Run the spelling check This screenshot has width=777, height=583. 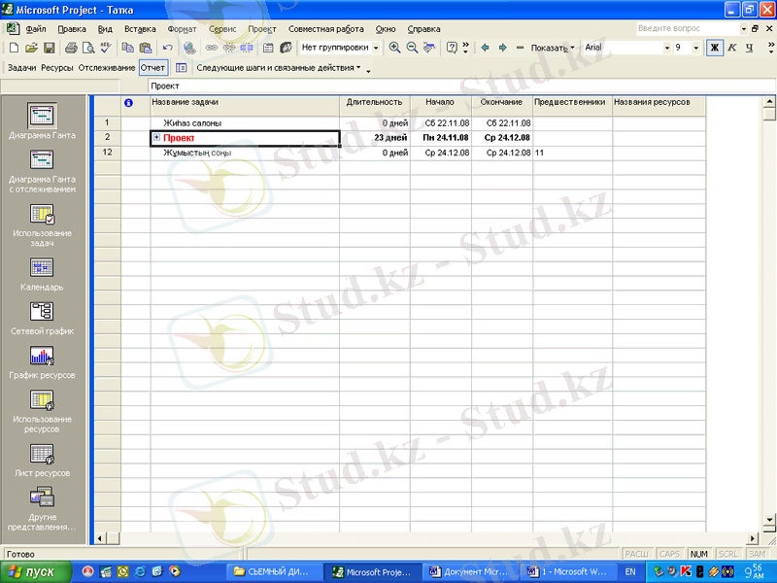click(x=106, y=48)
